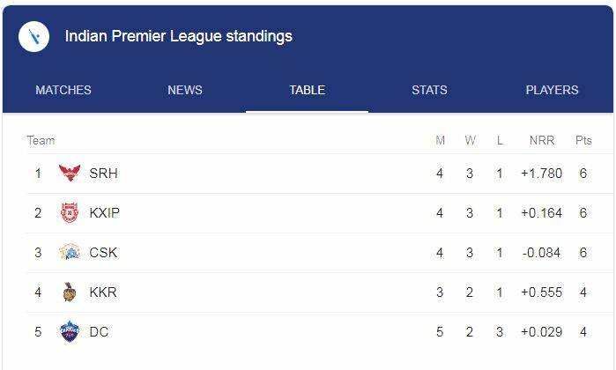Click the KKR team name
The image size is (616, 370).
click(103, 292)
